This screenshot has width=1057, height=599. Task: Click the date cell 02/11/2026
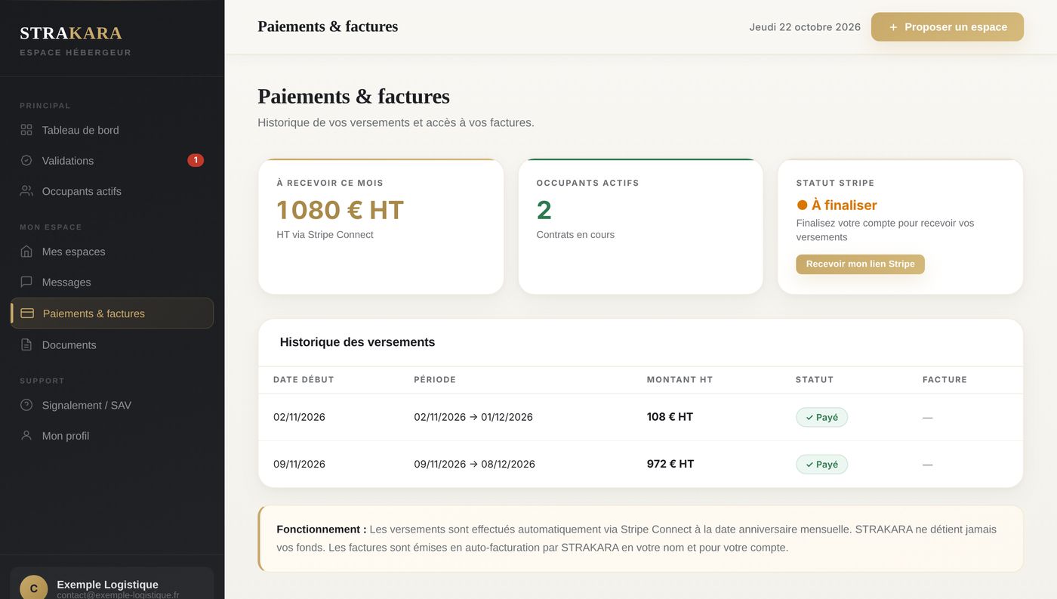click(299, 417)
